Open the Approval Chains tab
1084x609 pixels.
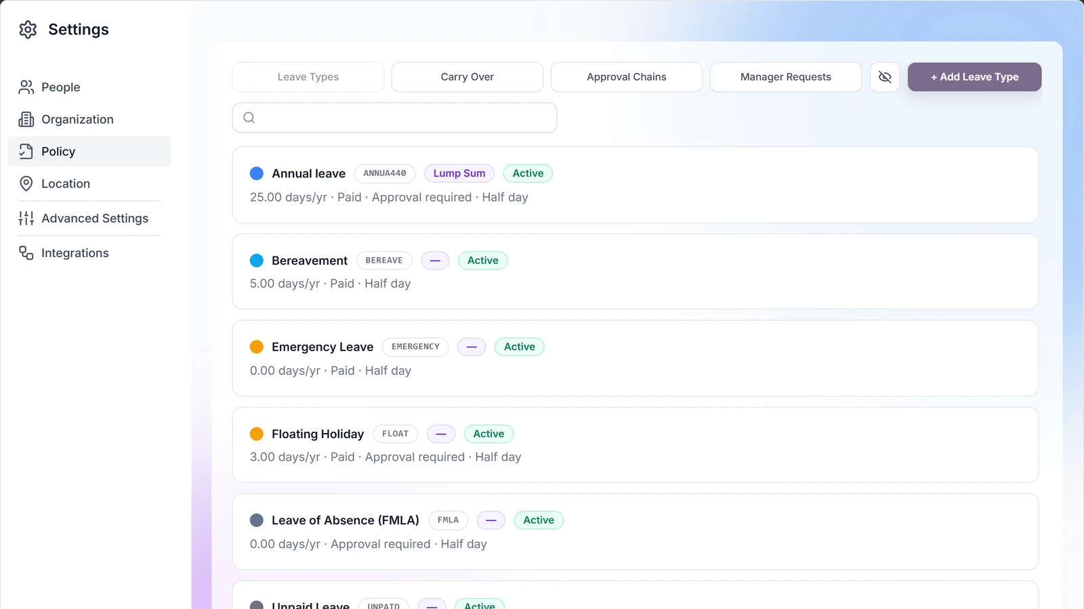627,77
